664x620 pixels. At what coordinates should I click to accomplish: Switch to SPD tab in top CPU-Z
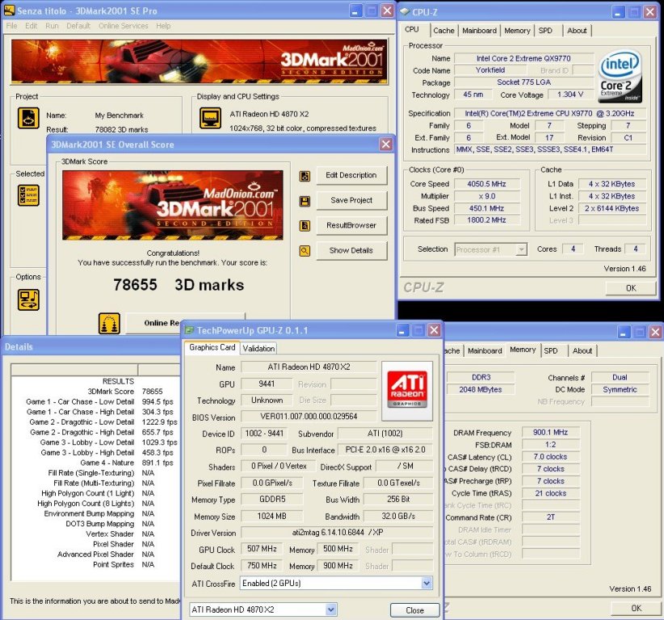point(545,31)
